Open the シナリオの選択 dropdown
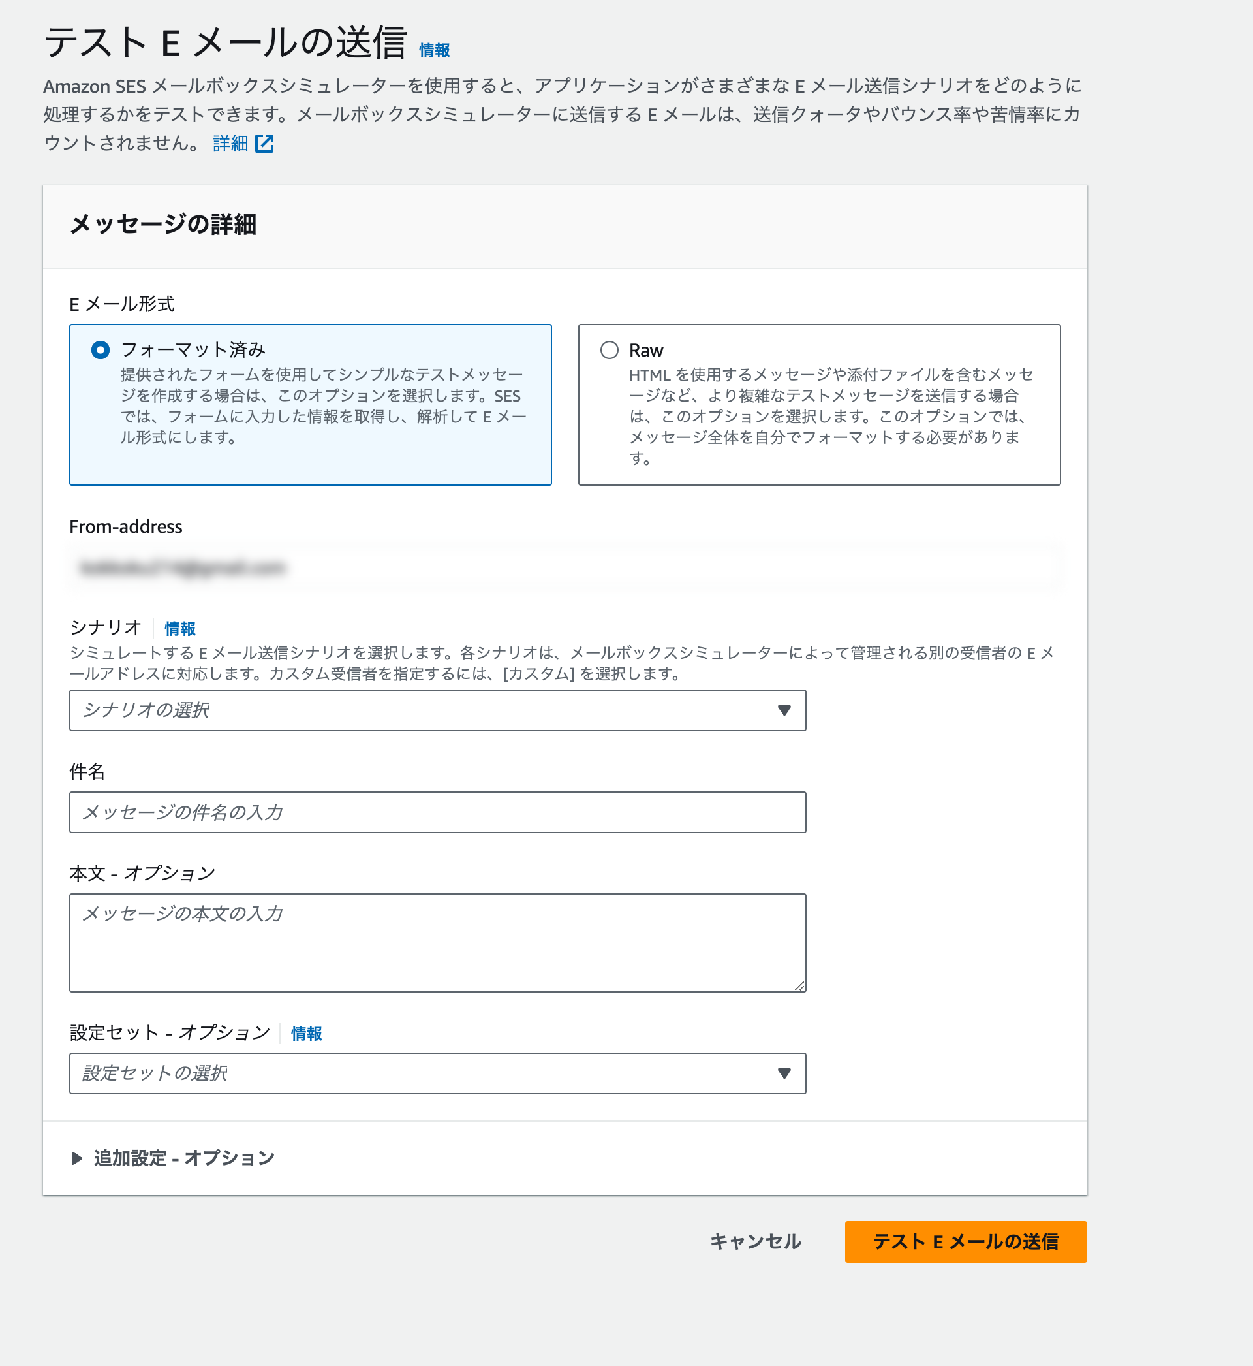 point(437,710)
